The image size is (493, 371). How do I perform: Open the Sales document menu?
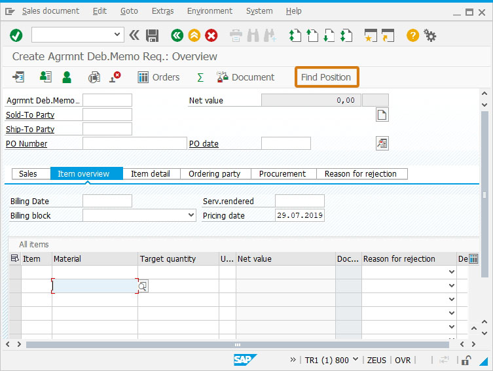(x=50, y=11)
